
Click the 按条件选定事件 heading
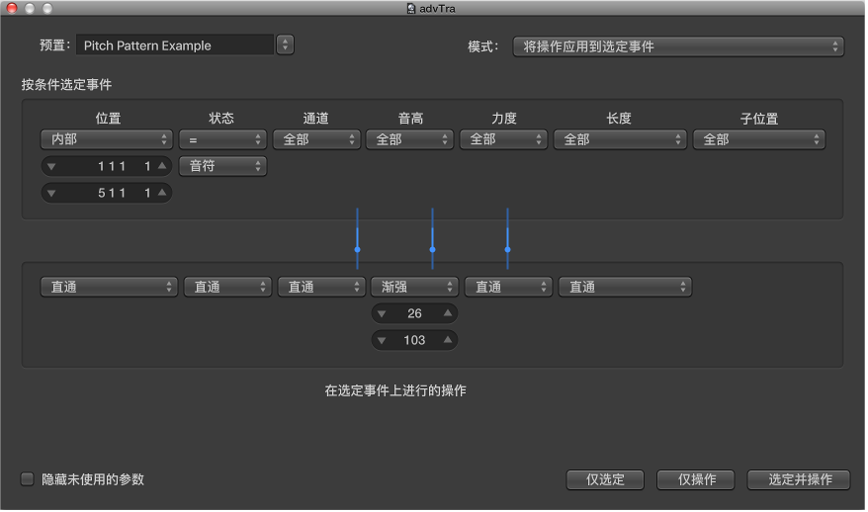point(66,85)
